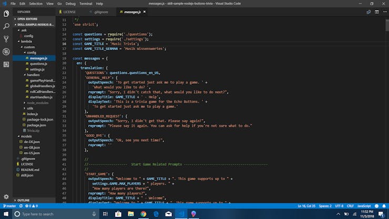Open package.json file
The image size is (389, 219).
(x=34, y=125)
